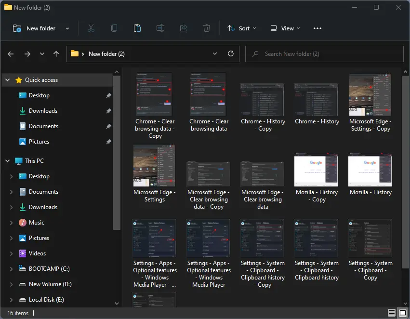This screenshot has width=410, height=319.
Task: Click the Share icon in toolbar
Action: pos(184,28)
